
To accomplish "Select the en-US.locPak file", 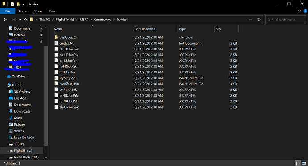I will pos(69,55).
